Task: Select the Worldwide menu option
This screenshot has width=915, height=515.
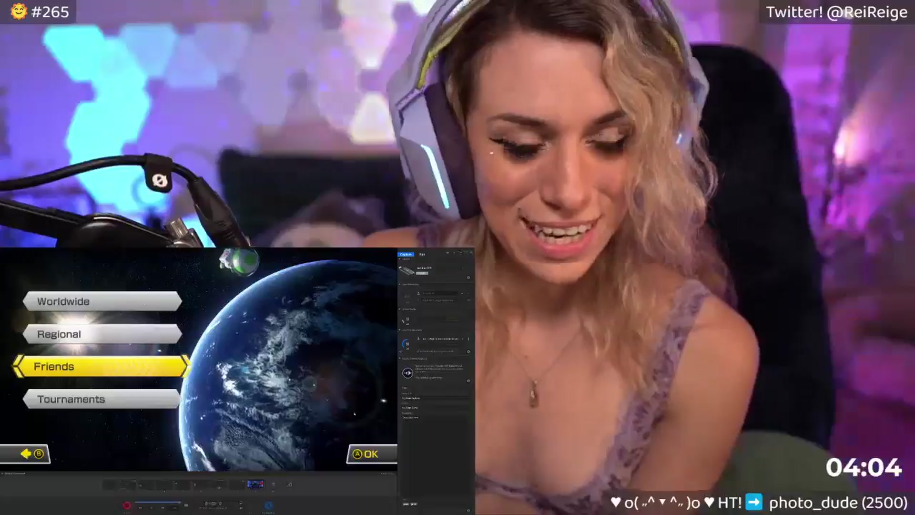Action: pos(102,301)
